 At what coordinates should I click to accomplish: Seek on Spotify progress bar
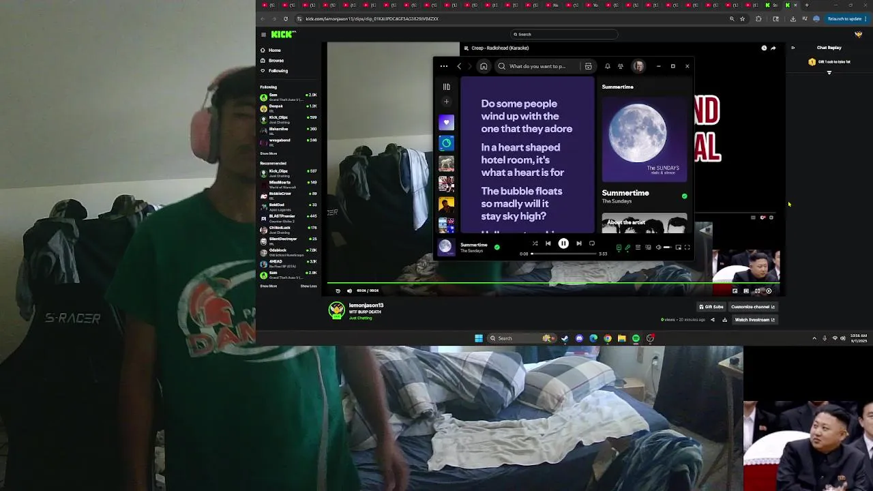tap(564, 254)
